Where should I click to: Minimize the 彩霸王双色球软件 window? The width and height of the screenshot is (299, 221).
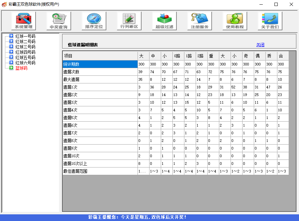(x=261, y=4)
